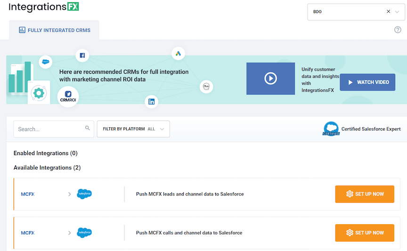The image size is (407, 251).
Task: Click 'Push MCFX leads and channel data' text
Action: click(190, 194)
